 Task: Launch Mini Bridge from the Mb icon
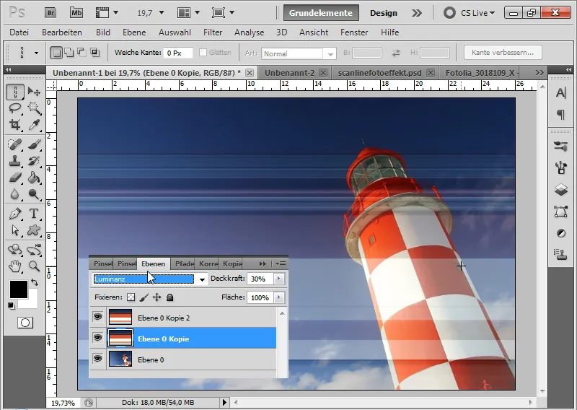pyautogui.click(x=76, y=13)
